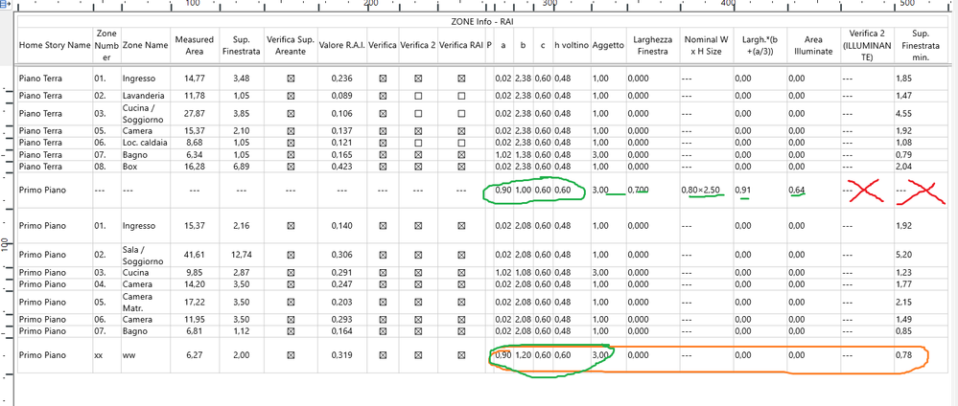Screen dimensions: 958x406
Task: Select R.A.I. value cell '0,319'
Action: [341, 355]
